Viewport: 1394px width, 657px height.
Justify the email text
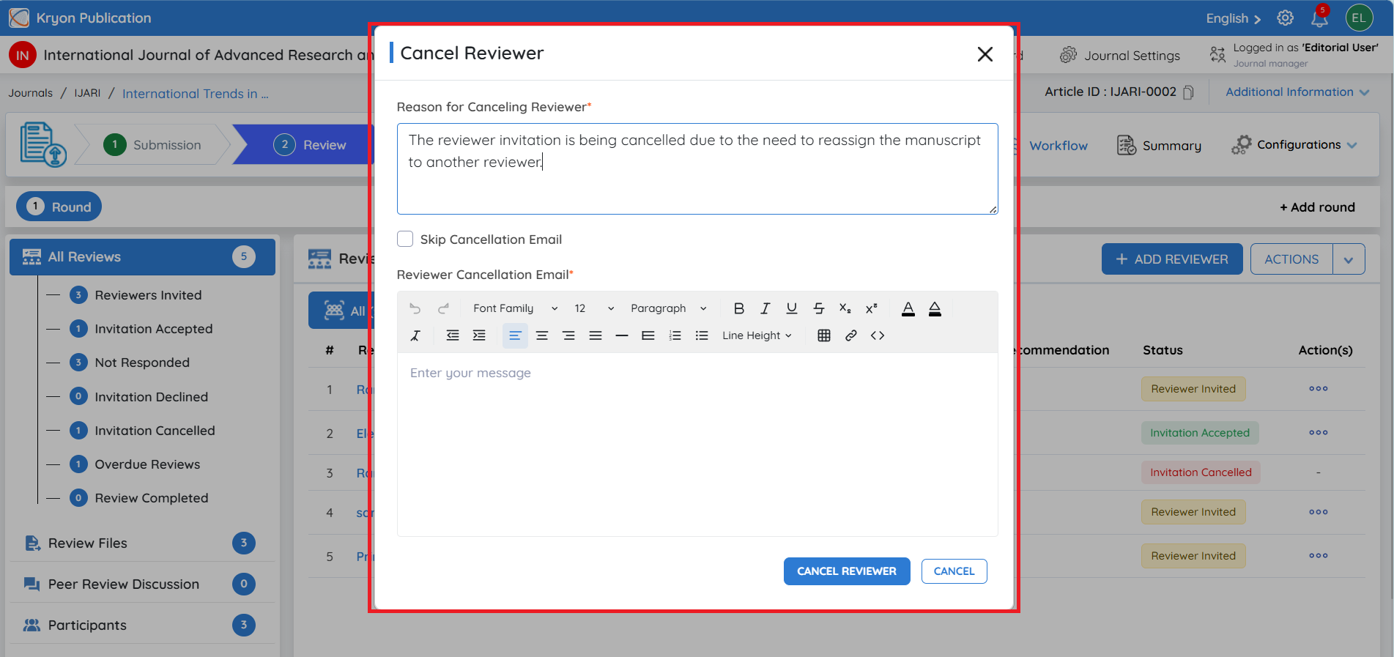pyautogui.click(x=596, y=335)
